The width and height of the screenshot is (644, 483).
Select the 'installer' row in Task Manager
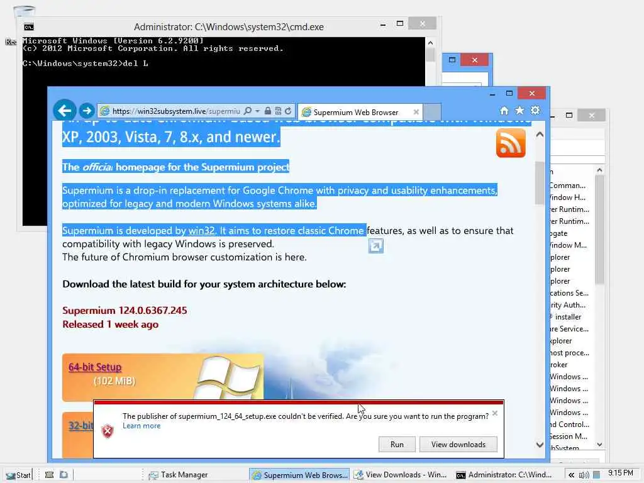pyautogui.click(x=571, y=317)
